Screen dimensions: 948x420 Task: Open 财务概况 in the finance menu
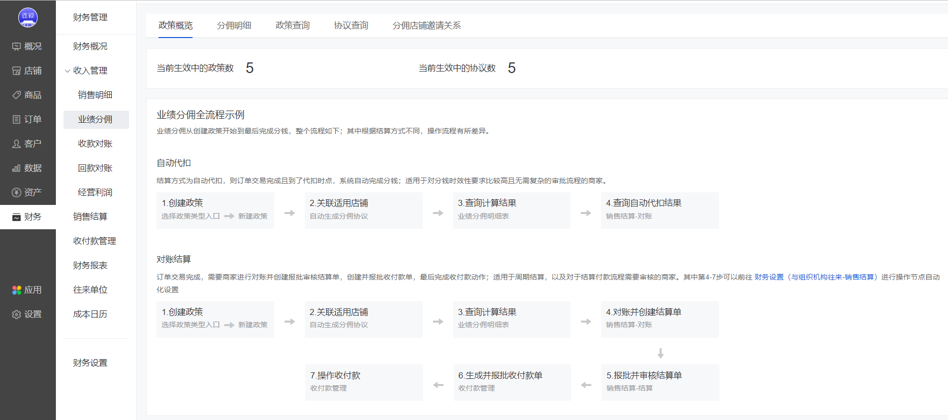90,46
